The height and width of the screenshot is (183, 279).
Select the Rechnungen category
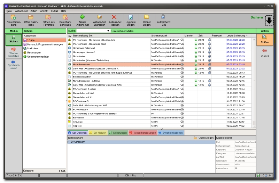34,52
